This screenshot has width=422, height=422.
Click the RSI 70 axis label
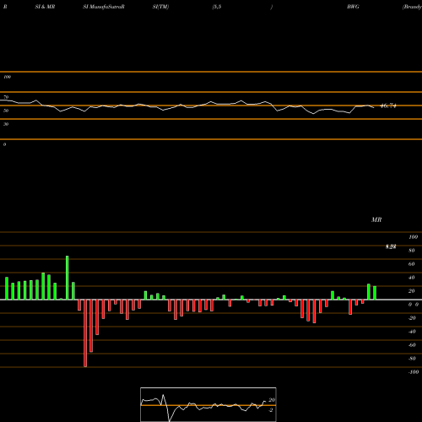(x=6, y=97)
